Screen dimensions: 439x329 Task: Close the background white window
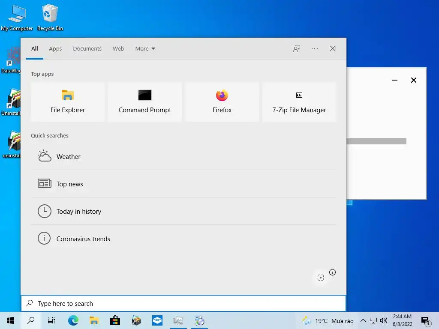tap(414, 80)
